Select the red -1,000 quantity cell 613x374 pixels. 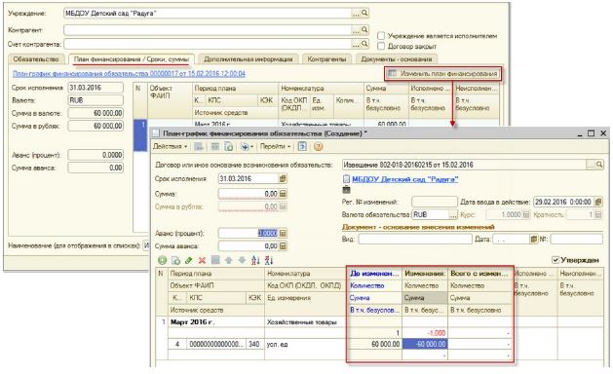pos(425,333)
